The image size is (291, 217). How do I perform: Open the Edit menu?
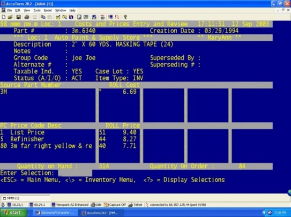18,10
